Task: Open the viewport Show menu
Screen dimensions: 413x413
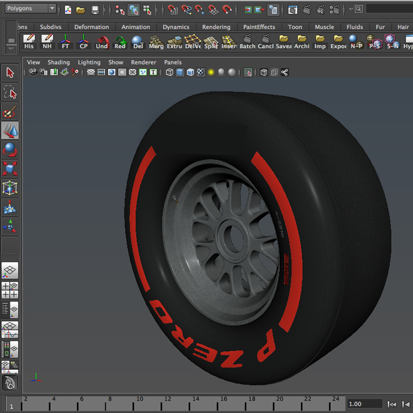Action: 116,62
